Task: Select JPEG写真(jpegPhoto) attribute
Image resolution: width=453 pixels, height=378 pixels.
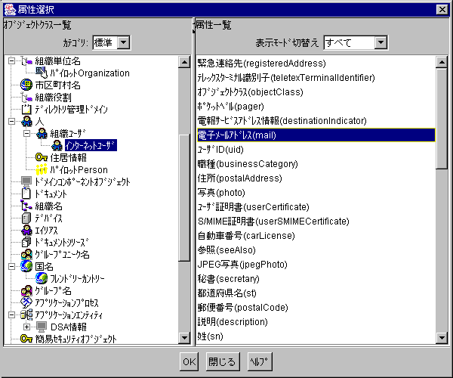Action: (316, 265)
